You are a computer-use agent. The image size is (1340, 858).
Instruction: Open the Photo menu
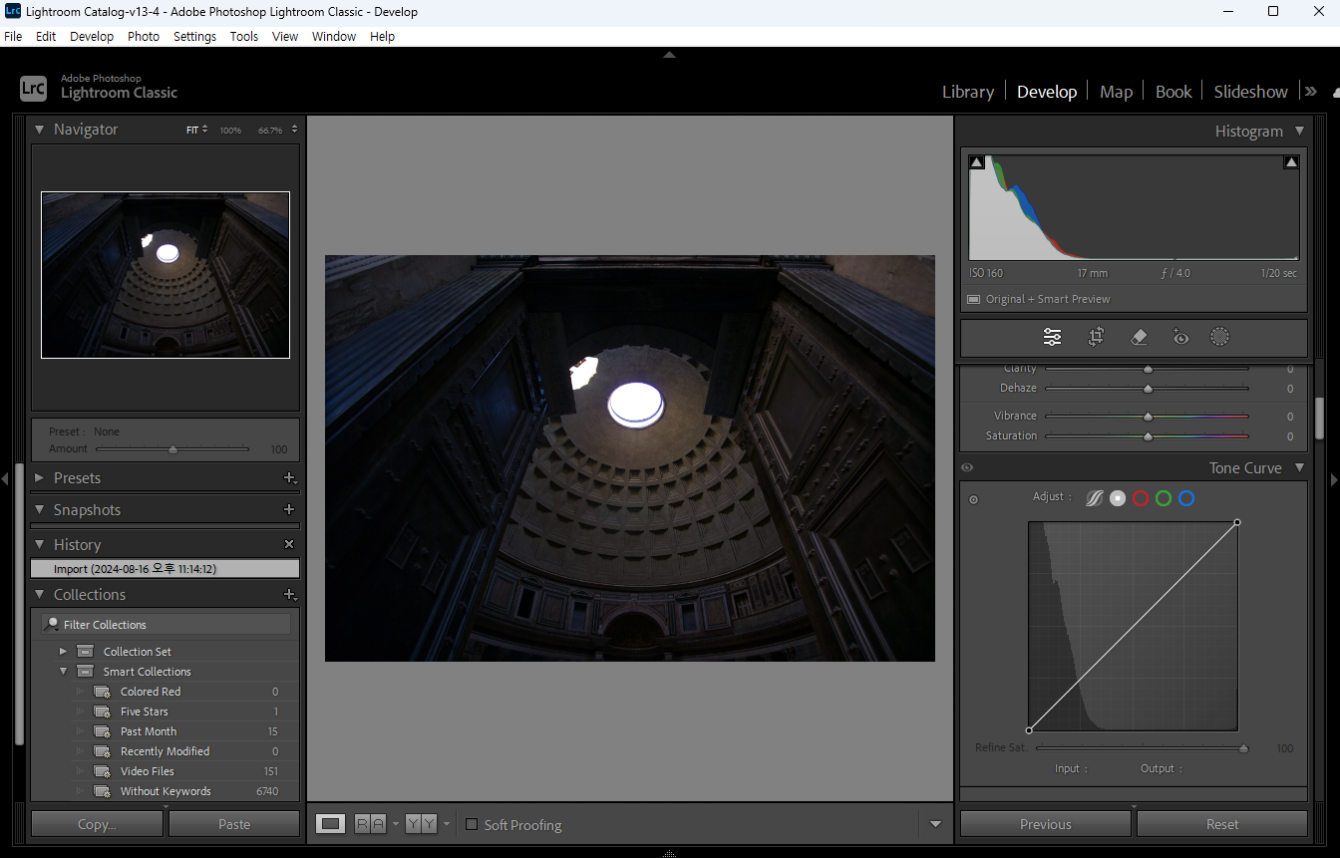[144, 36]
